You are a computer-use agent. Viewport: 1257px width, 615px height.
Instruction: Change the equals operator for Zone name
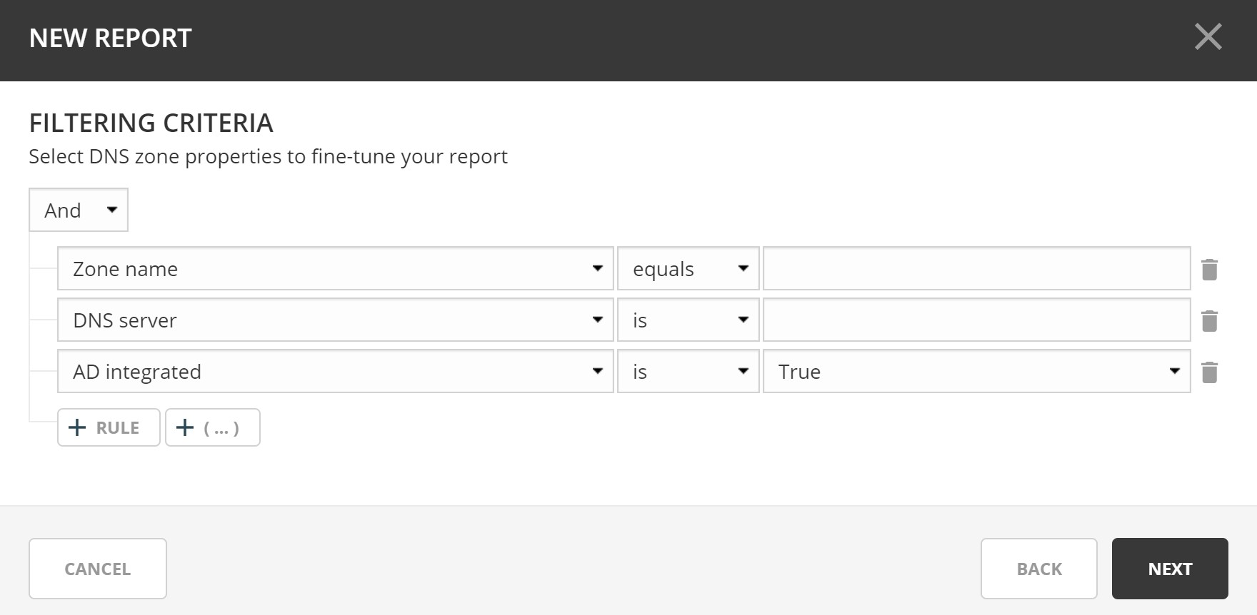tap(688, 269)
